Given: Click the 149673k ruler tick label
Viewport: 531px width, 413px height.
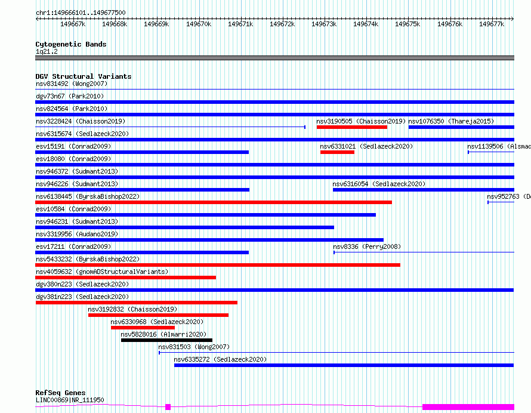Looking at the screenshot, I should 324,24.
